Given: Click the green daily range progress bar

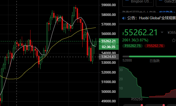Looking at the screenshot, I should 152,56.
